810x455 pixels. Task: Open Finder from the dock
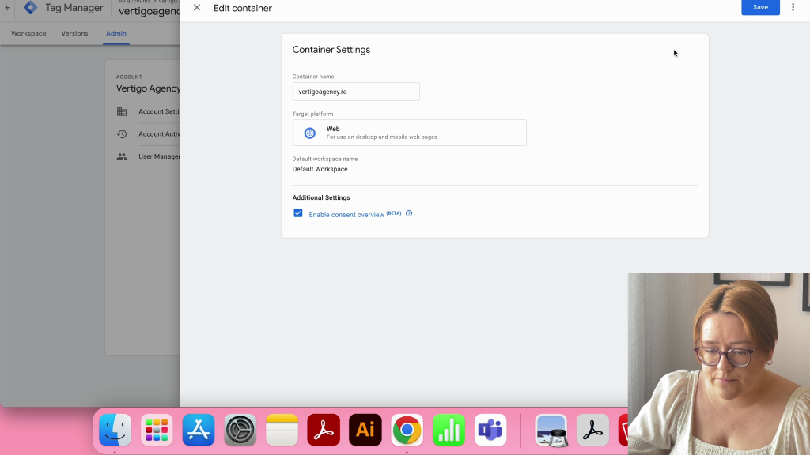[x=115, y=431]
